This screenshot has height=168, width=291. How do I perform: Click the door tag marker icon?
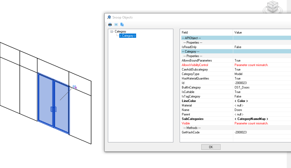(75, 87)
